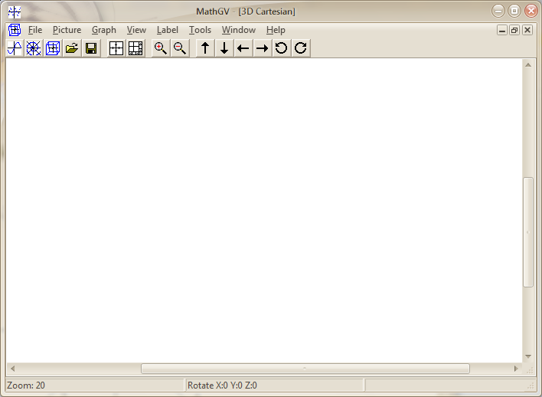Click the horizontal scrollbar thumb
The width and height of the screenshot is (542, 397).
pos(305,369)
